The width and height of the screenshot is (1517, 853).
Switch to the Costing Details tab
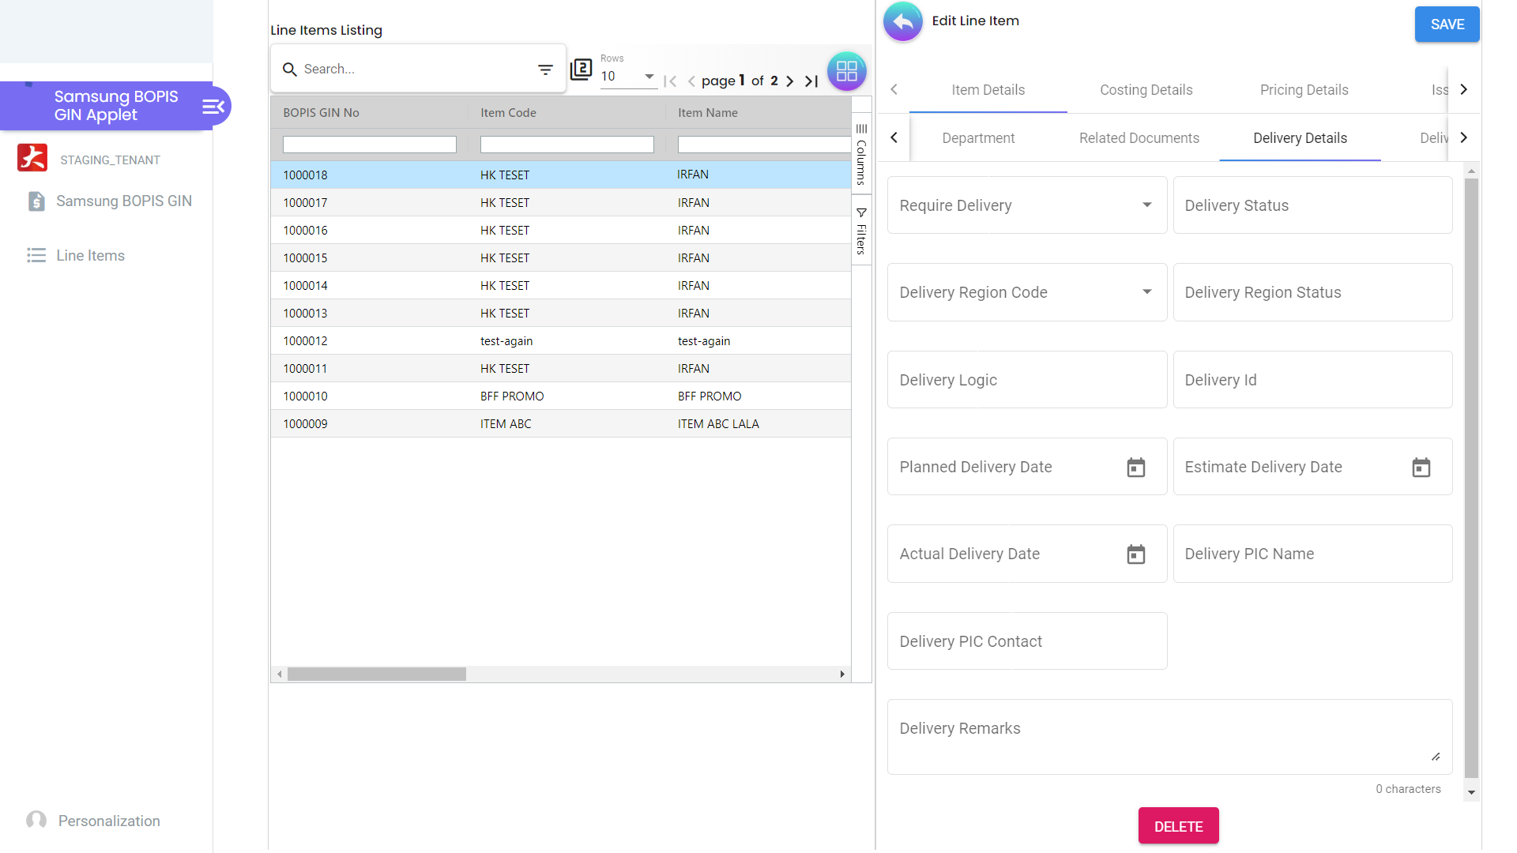[1146, 90]
